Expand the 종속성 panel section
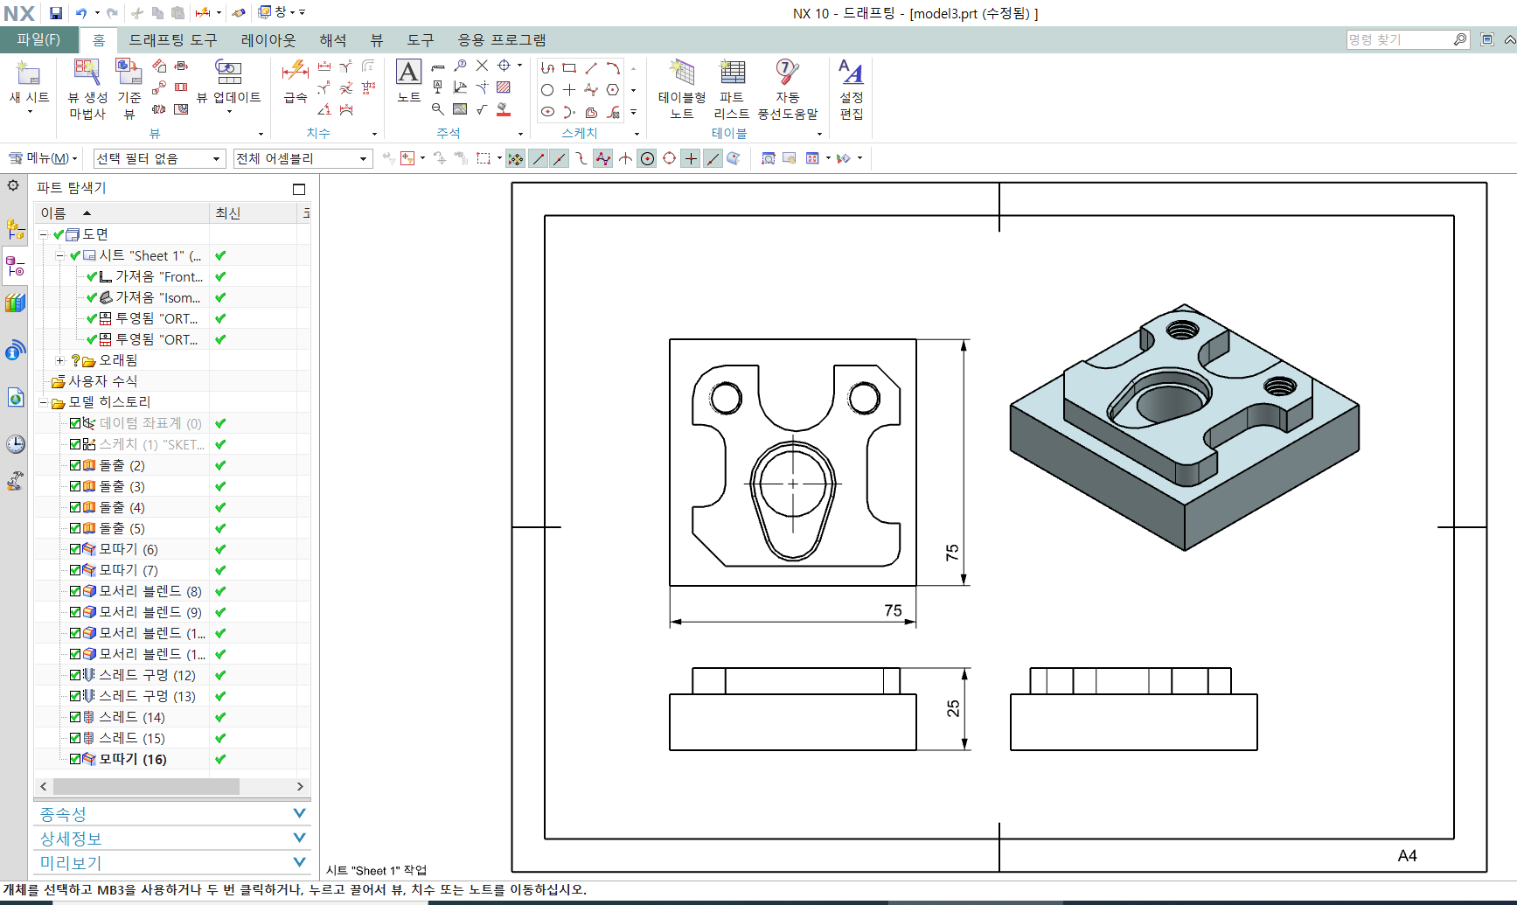The height and width of the screenshot is (905, 1517). (x=172, y=814)
